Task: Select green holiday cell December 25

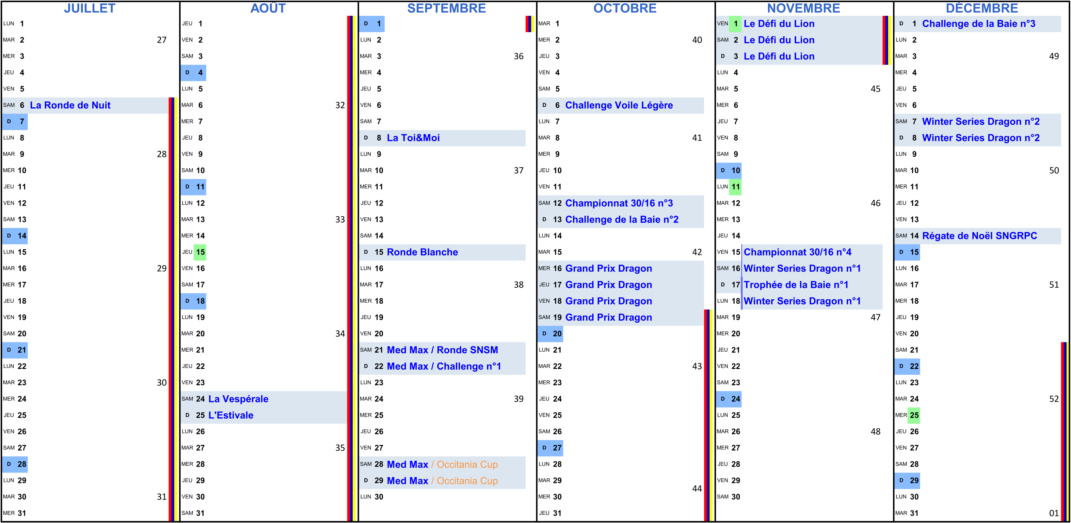Action: (x=914, y=415)
